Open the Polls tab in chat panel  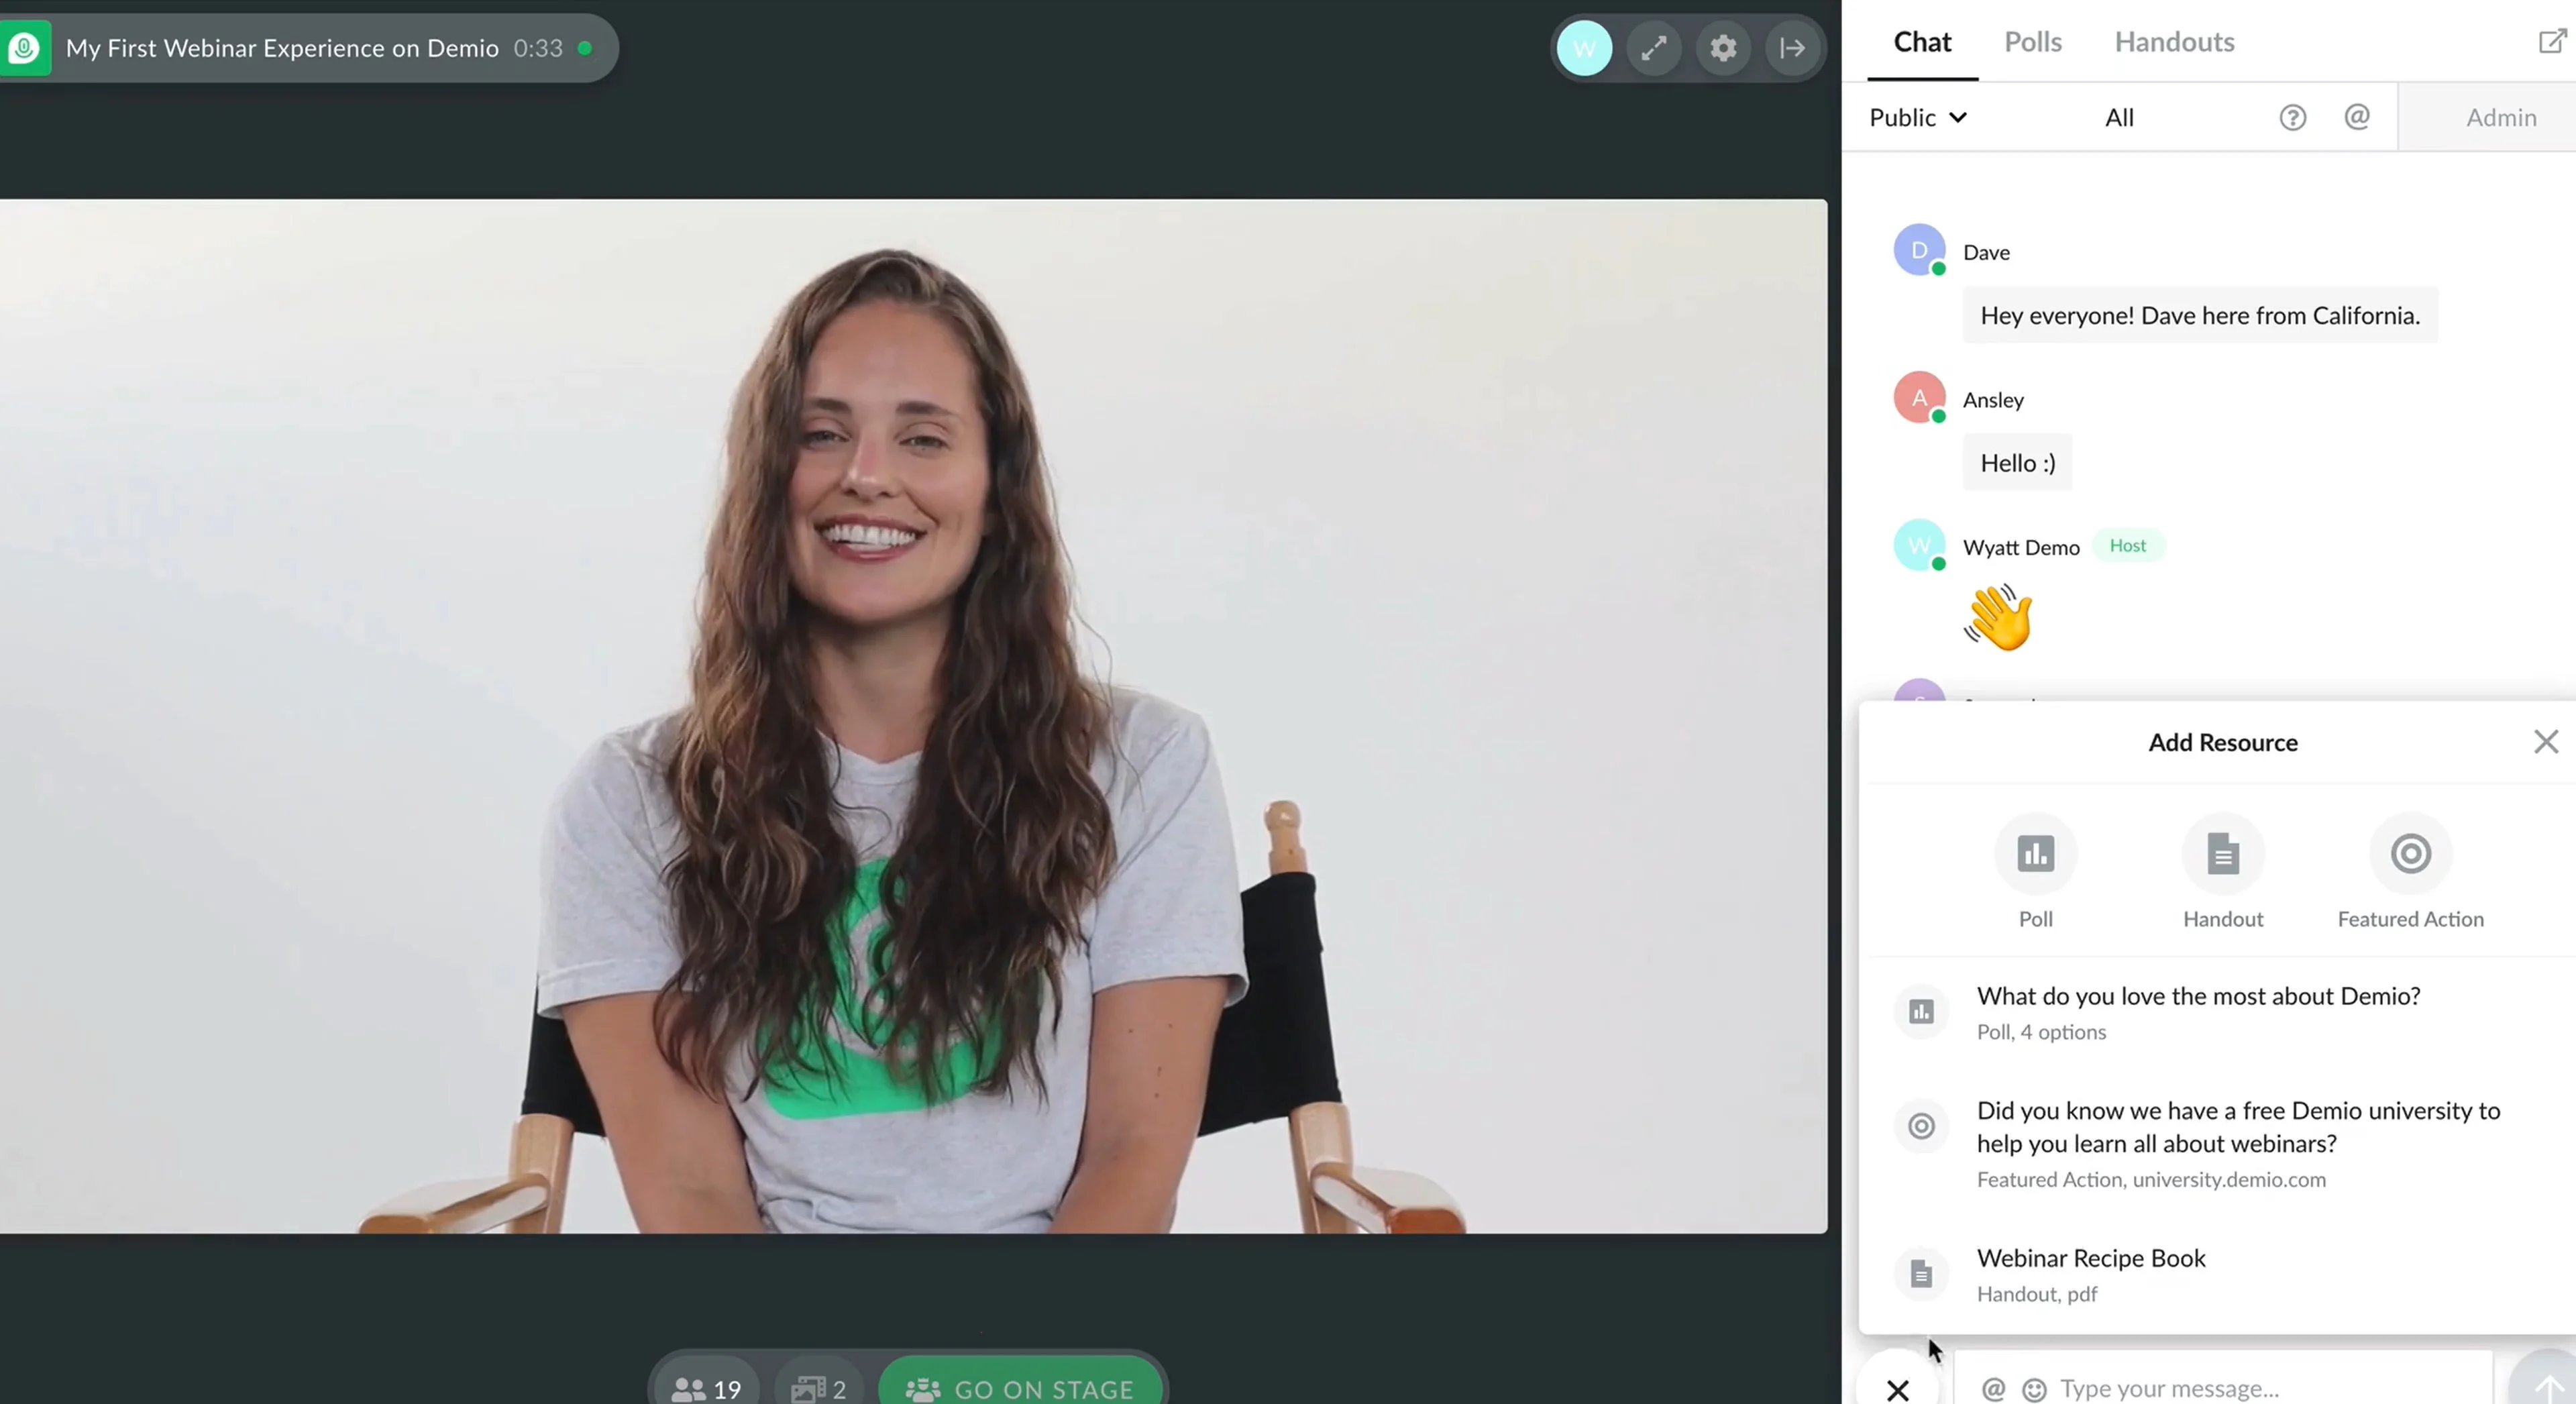click(x=2033, y=42)
